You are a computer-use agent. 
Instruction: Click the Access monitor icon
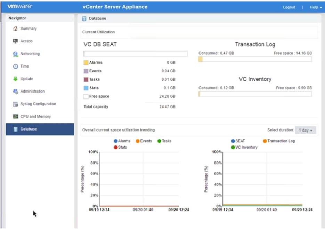[15, 41]
